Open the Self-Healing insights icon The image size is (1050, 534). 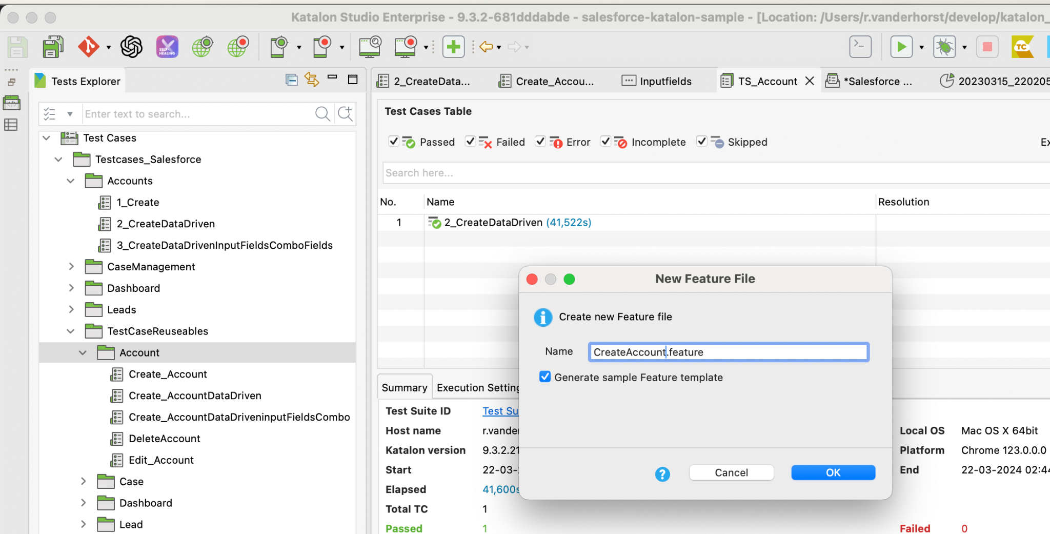pos(167,47)
